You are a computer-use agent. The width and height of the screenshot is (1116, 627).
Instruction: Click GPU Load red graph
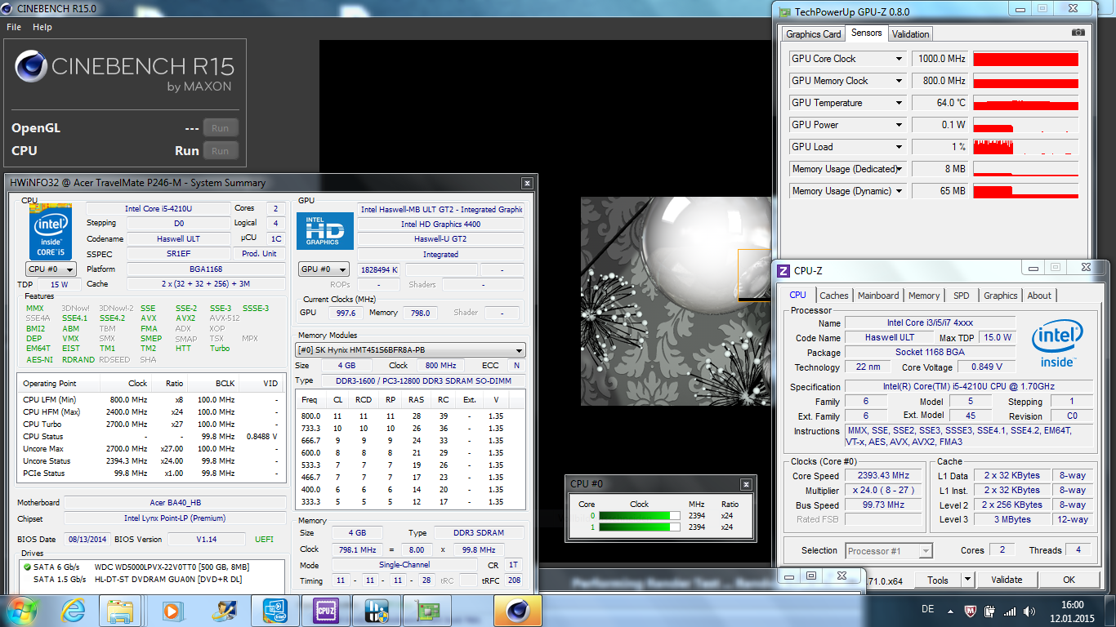[1025, 147]
